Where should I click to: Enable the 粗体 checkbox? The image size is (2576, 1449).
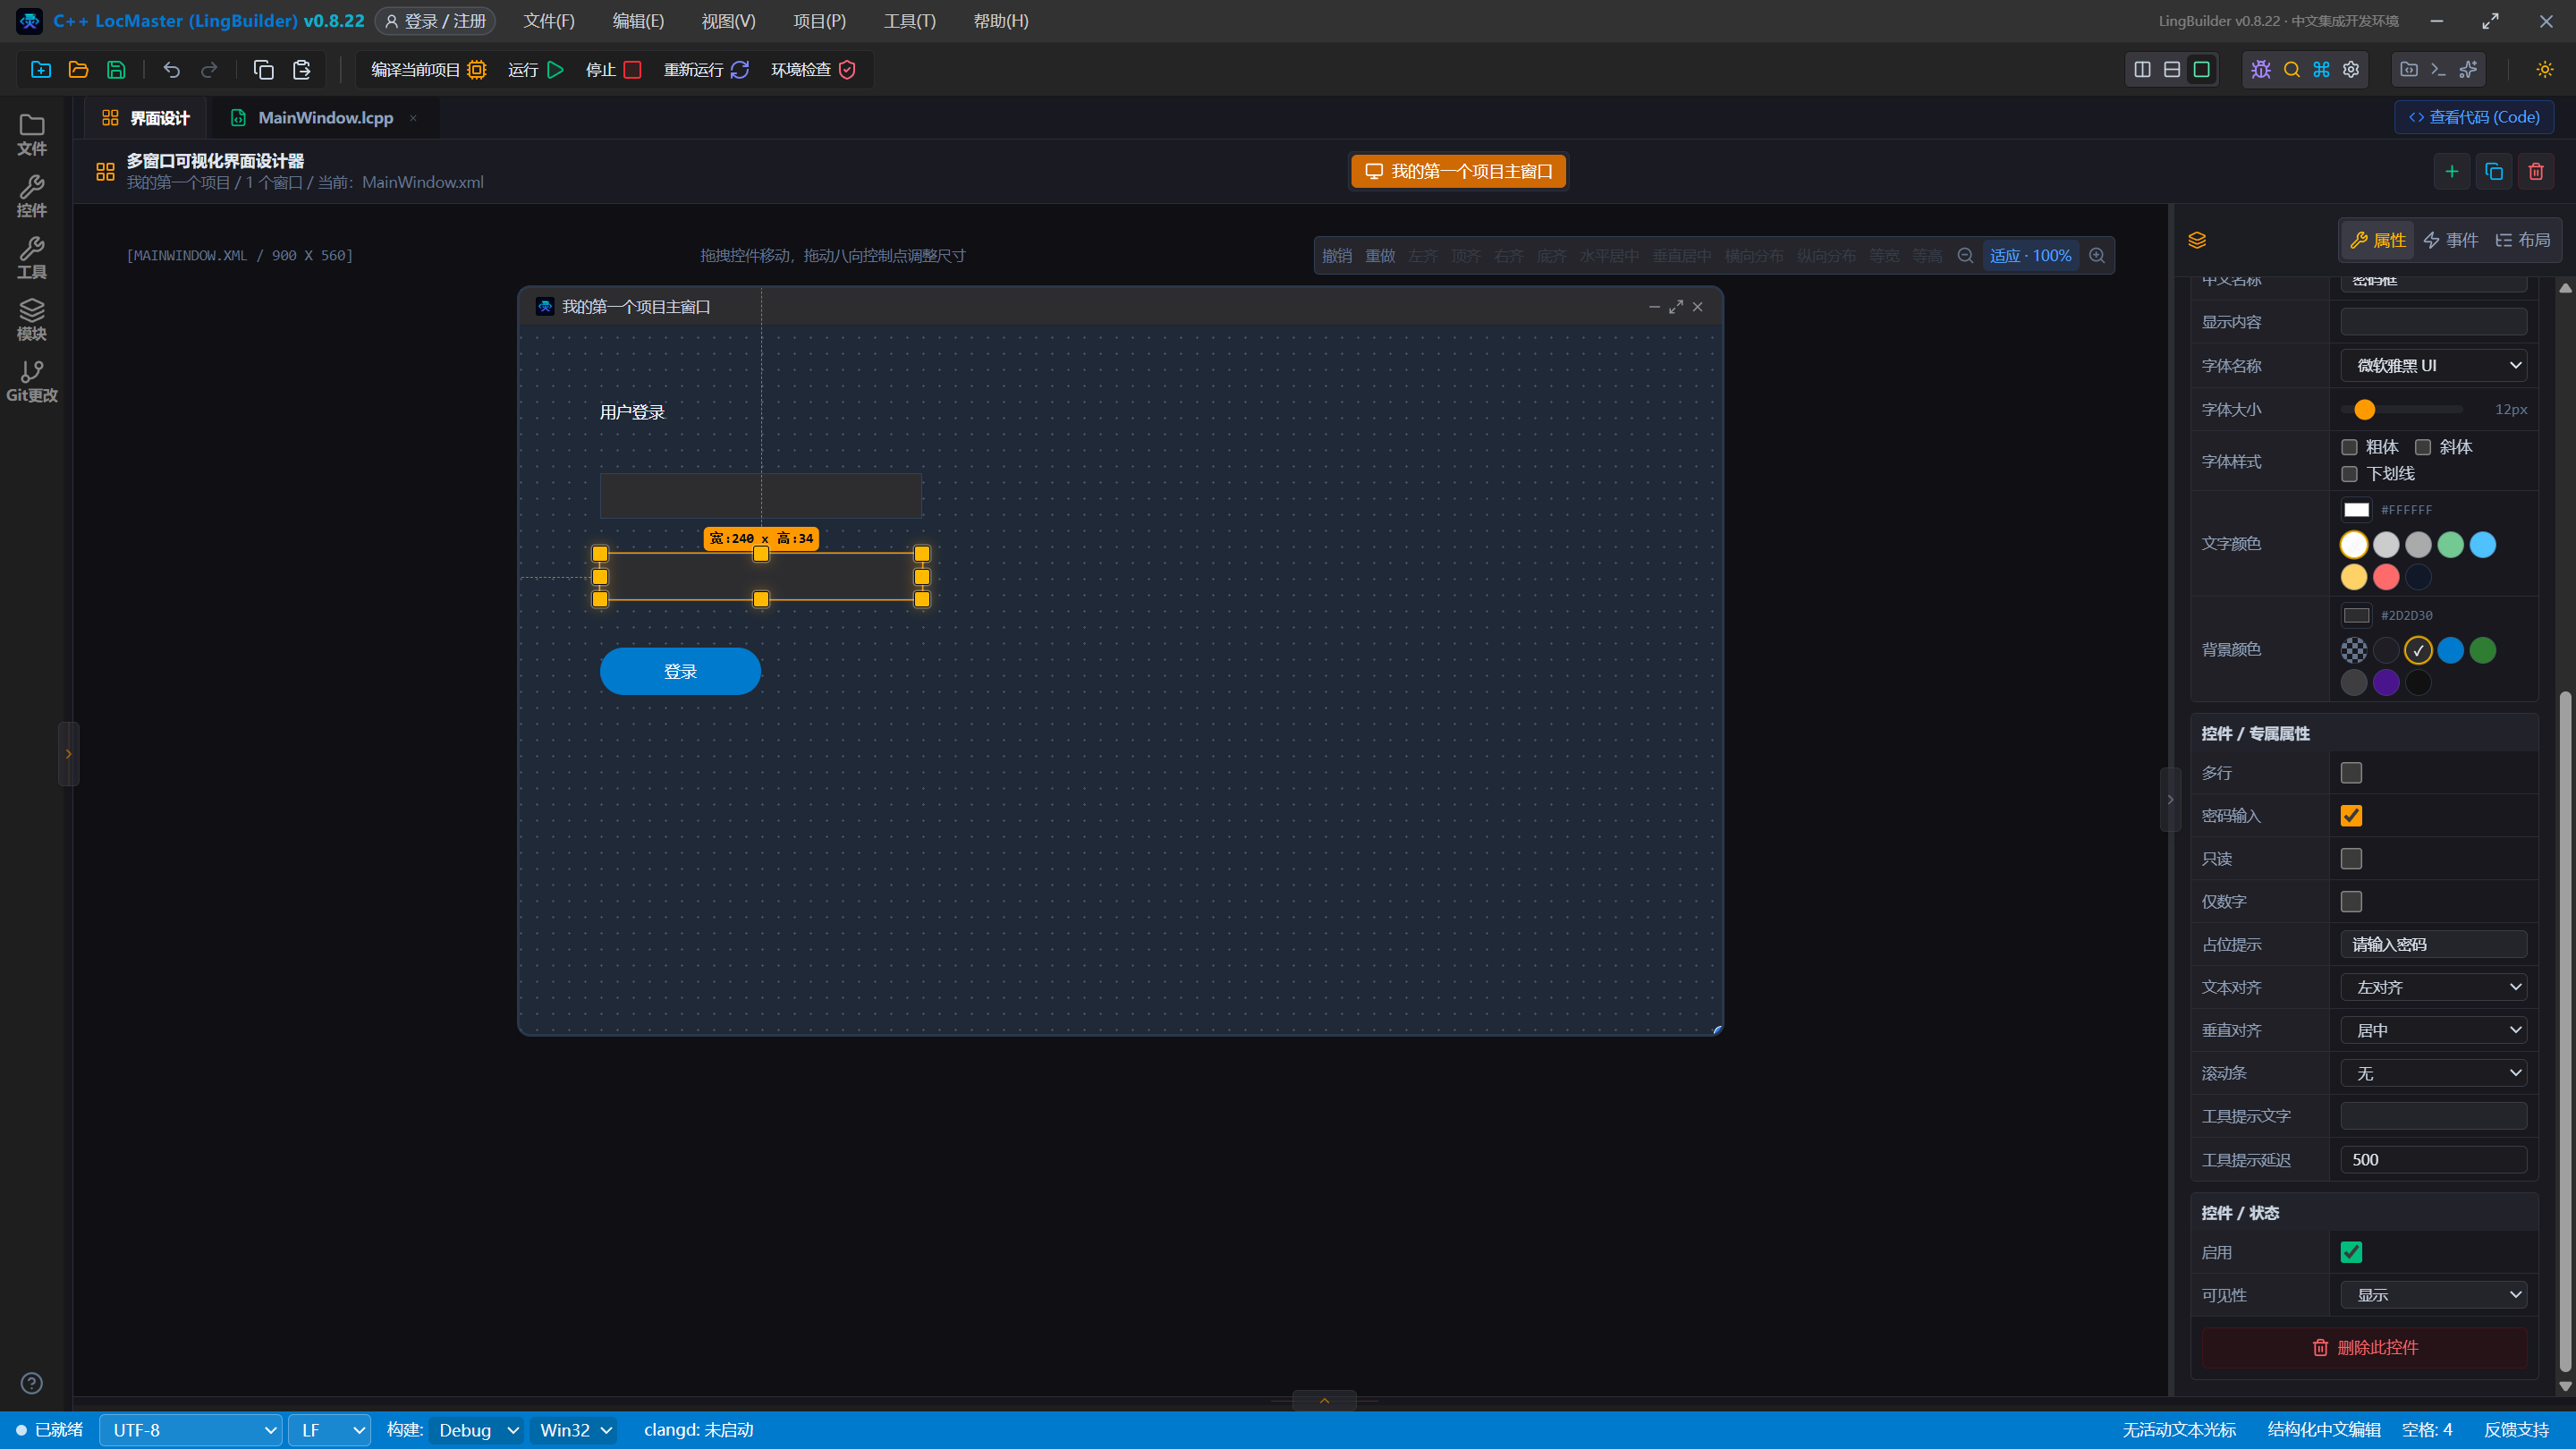2350,447
